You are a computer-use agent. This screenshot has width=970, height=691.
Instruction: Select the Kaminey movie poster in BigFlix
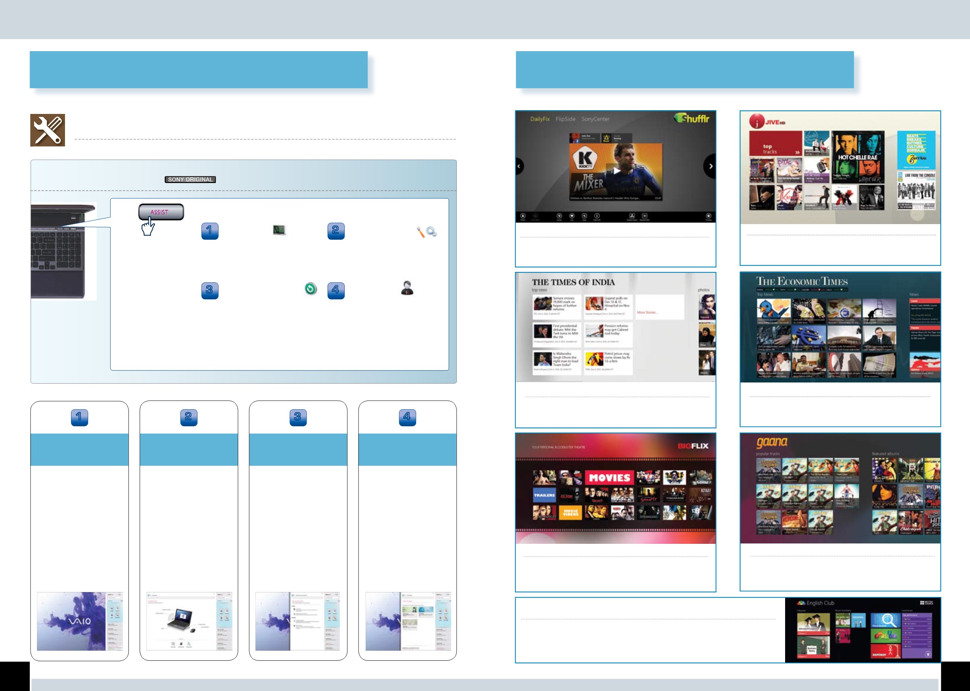[x=700, y=478]
